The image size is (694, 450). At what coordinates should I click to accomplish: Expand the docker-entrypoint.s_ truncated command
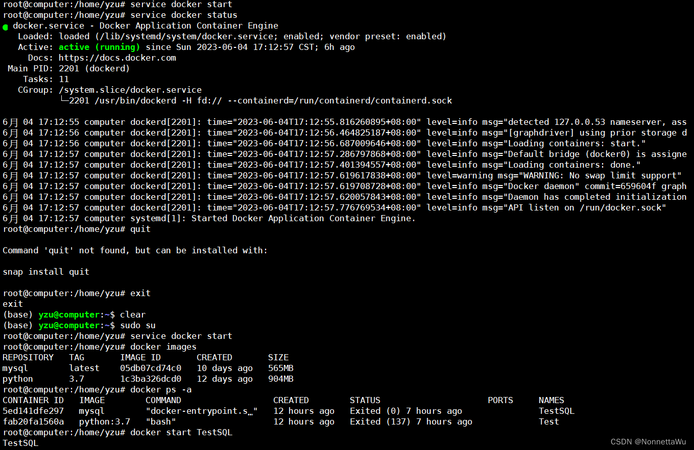(199, 411)
